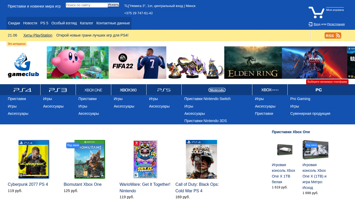Open the Cyberpunk 2077 PS4 cover image

[x=34, y=159]
